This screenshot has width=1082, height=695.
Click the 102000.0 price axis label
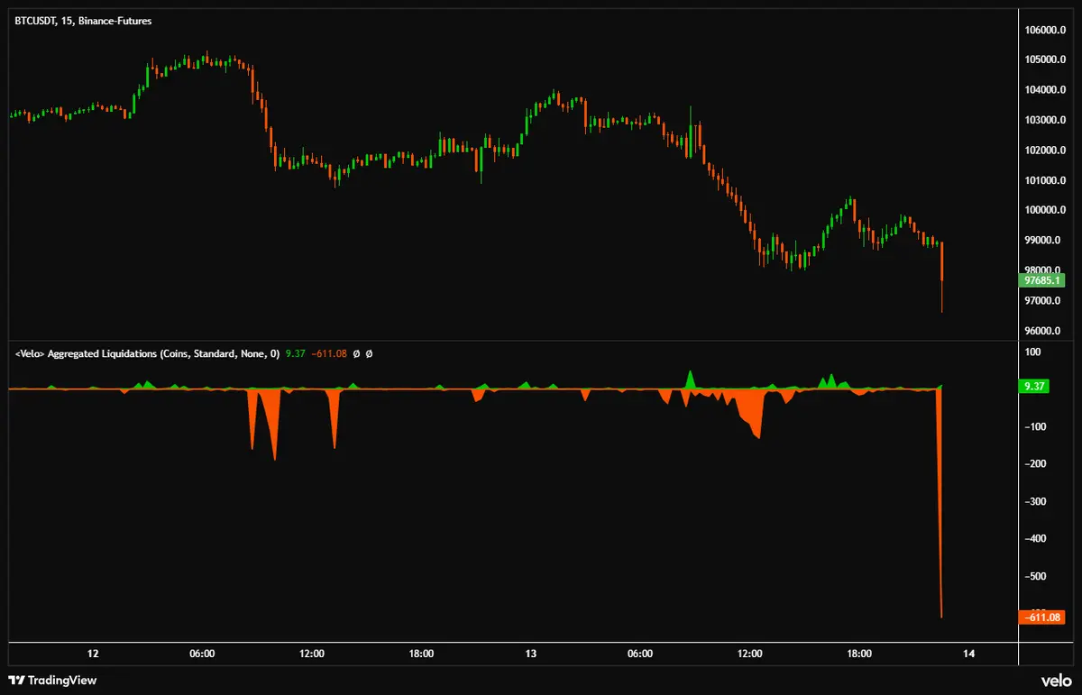pos(1044,150)
